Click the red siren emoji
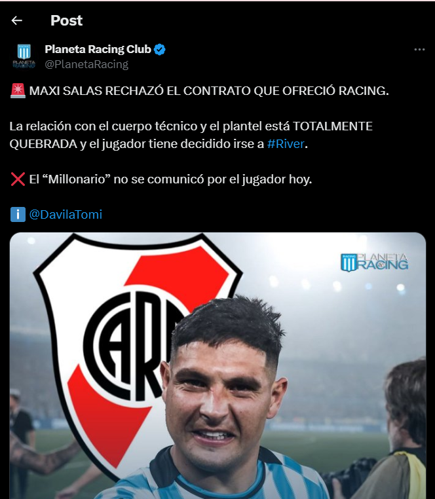 tap(18, 91)
